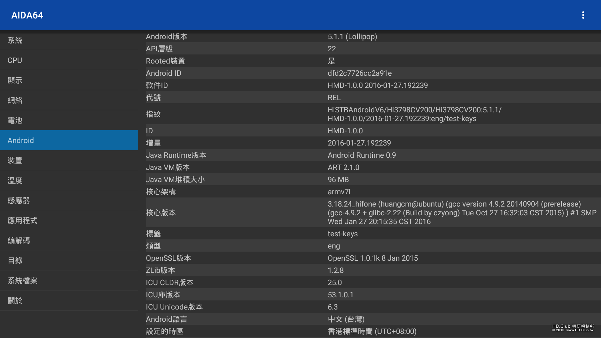Show the 溫度 readings page
The width and height of the screenshot is (601, 338).
click(x=69, y=181)
